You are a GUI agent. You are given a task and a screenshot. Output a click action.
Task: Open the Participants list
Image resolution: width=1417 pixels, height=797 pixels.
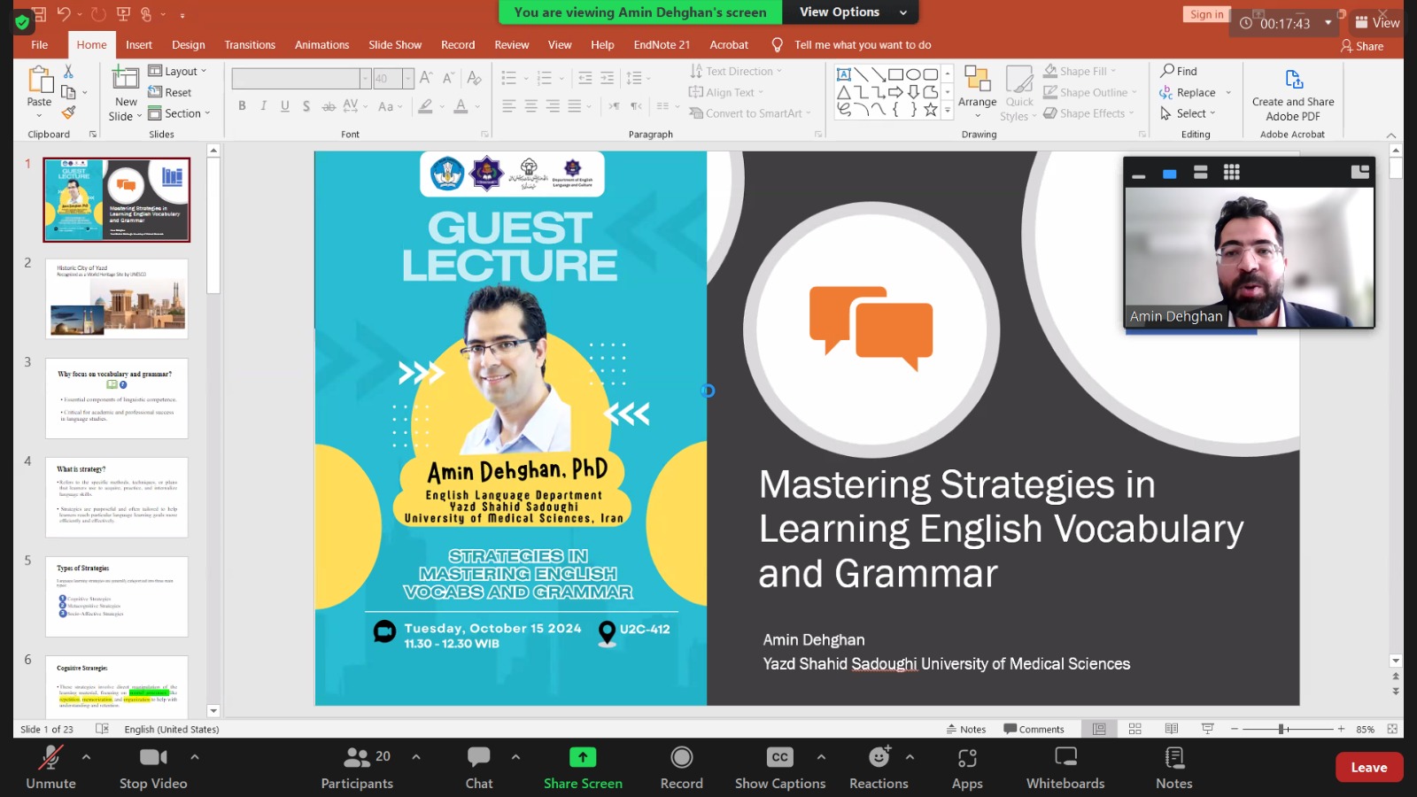click(357, 767)
